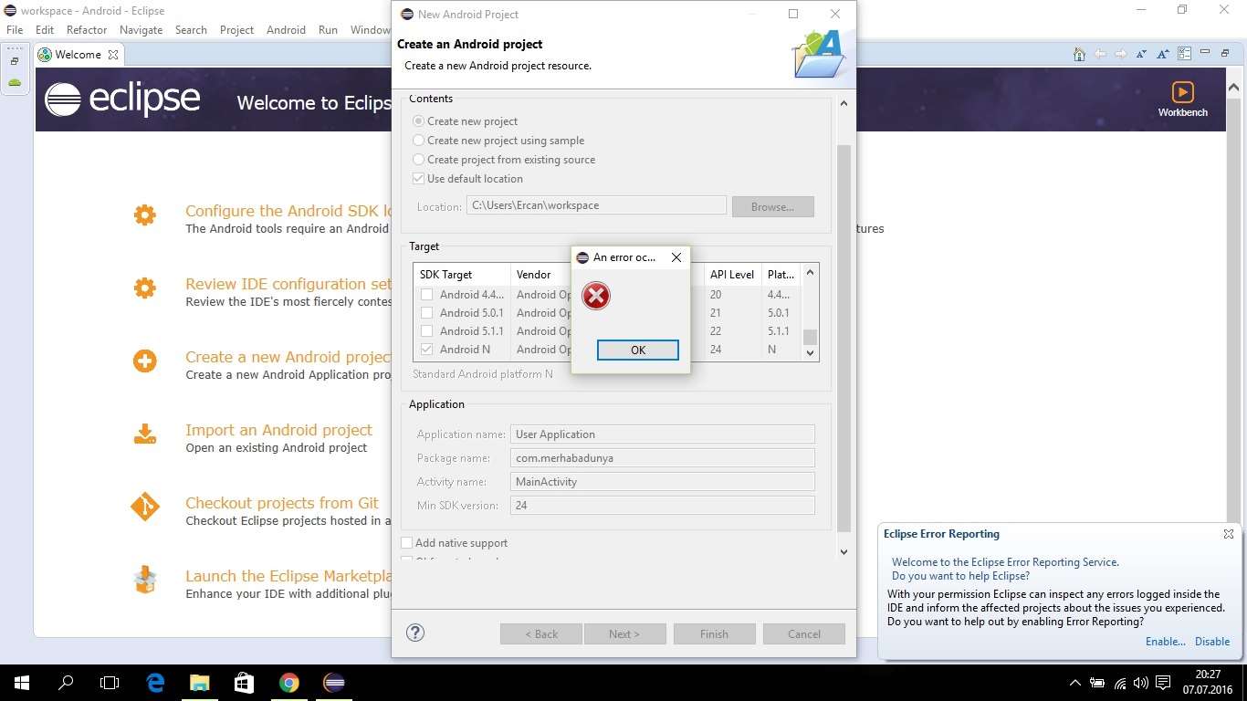The image size is (1247, 701).
Task: Click the Android project wizard banner icon
Action: (x=819, y=54)
